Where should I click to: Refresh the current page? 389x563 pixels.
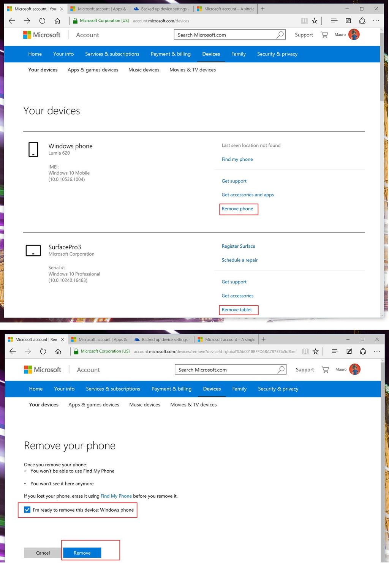click(42, 21)
